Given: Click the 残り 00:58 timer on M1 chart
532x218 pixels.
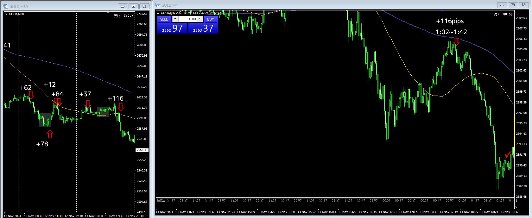Looking at the screenshot, I should click(x=503, y=14).
